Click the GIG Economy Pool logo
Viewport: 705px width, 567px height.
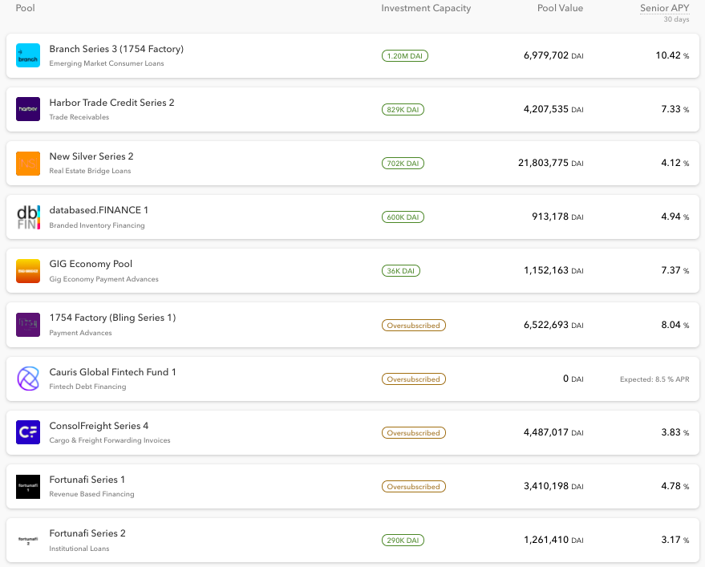[28, 270]
